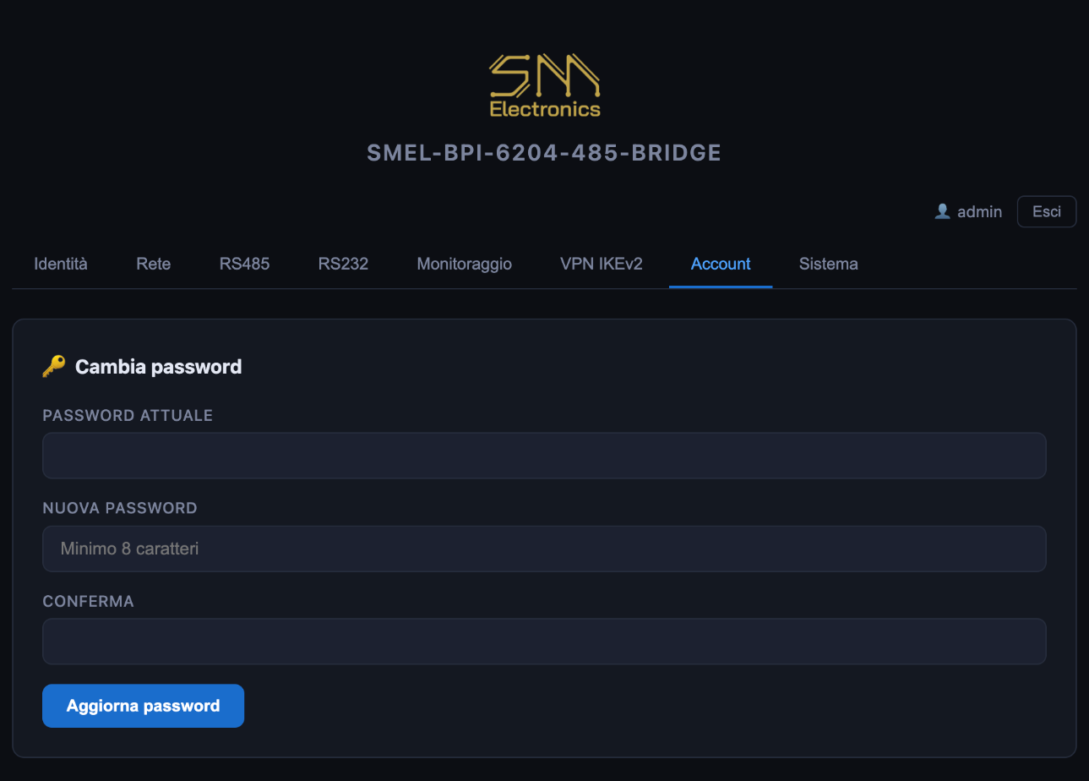The height and width of the screenshot is (781, 1089).
Task: Switch to the Identità tab
Action: [61, 264]
